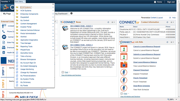Screen dimensions: 180x101
Task: Open the dashboard settings gear icon
Action: point(71,13)
